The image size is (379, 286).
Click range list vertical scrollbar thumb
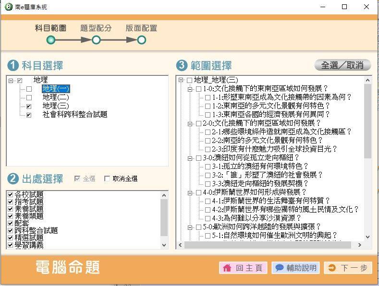pos(367,121)
